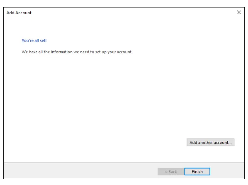Click the word "another" on the account button

[205, 143]
